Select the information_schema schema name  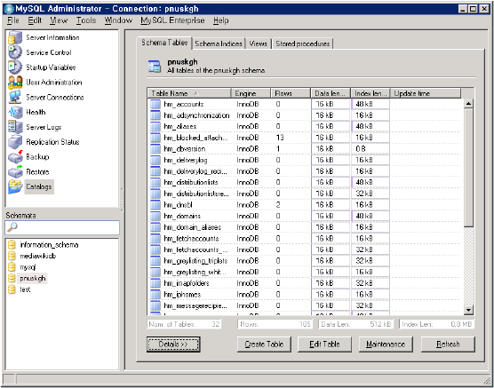point(49,245)
